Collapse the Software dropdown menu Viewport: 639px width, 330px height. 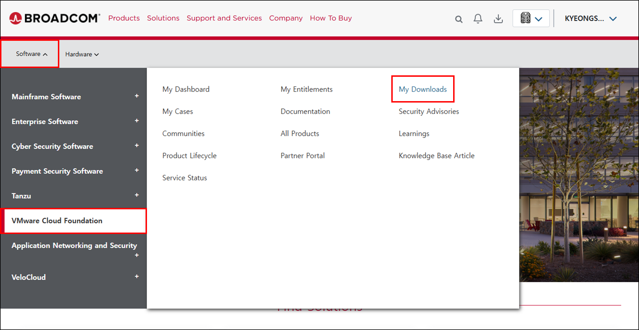point(31,54)
